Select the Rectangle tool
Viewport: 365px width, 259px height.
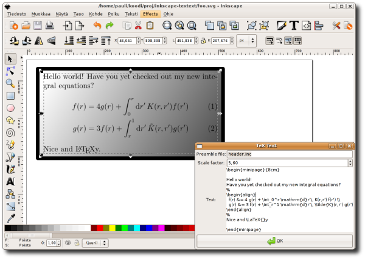[10, 95]
